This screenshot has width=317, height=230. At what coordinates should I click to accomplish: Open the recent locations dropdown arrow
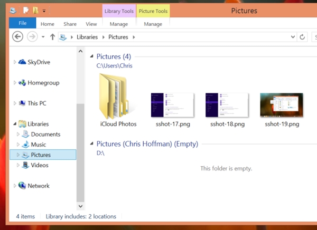point(43,37)
